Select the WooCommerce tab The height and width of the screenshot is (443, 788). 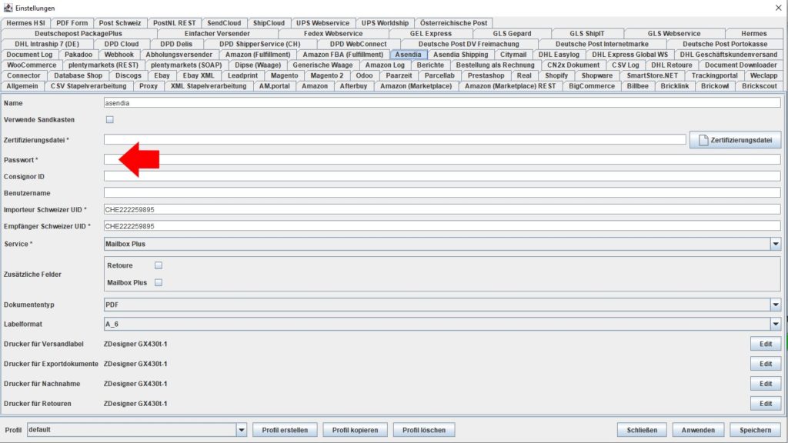32,65
